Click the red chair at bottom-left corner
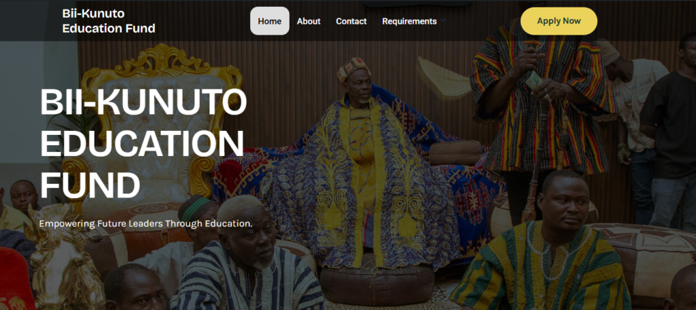Viewport: 696px width, 310px height. point(16,279)
